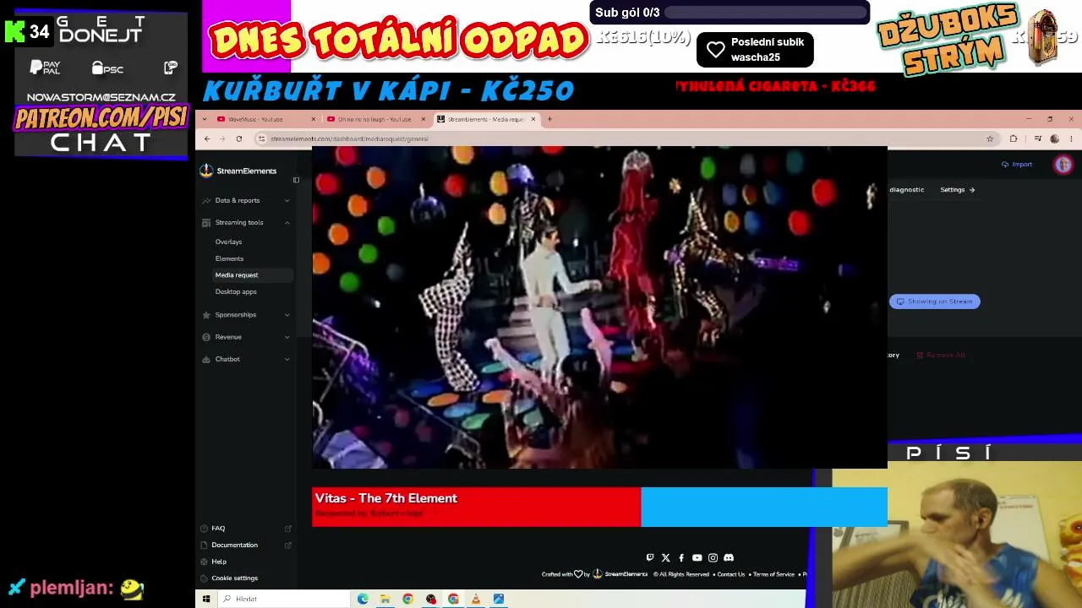Viewport: 1082px width, 608px height.
Task: Bookmark this page with the star icon
Action: pos(990,138)
